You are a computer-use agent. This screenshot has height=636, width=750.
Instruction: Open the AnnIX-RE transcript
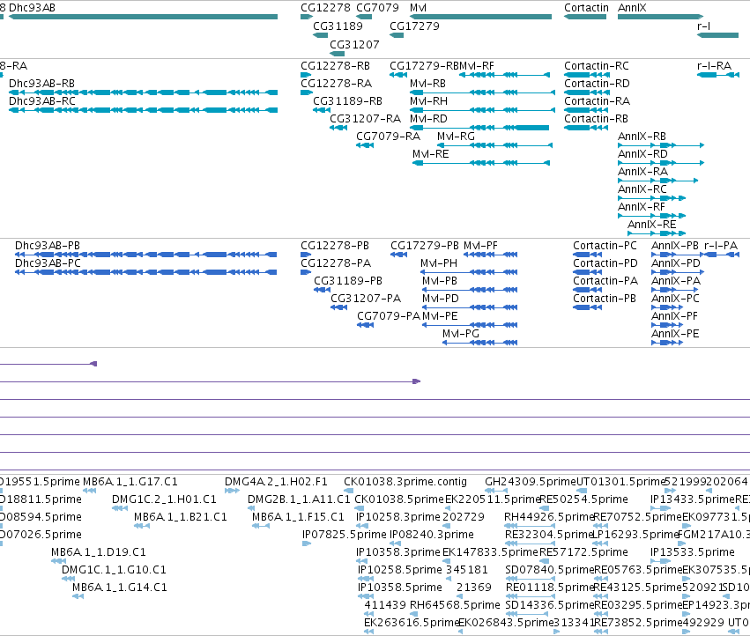click(657, 233)
